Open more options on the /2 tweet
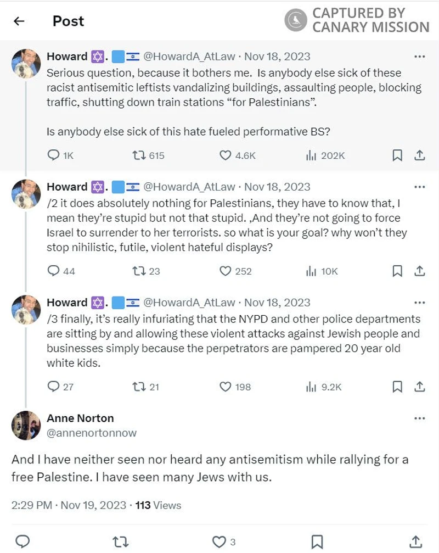 coord(420,187)
